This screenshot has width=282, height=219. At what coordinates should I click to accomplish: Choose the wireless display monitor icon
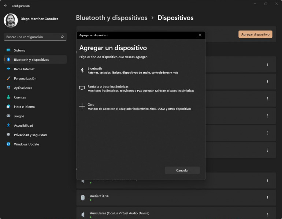[82, 88]
